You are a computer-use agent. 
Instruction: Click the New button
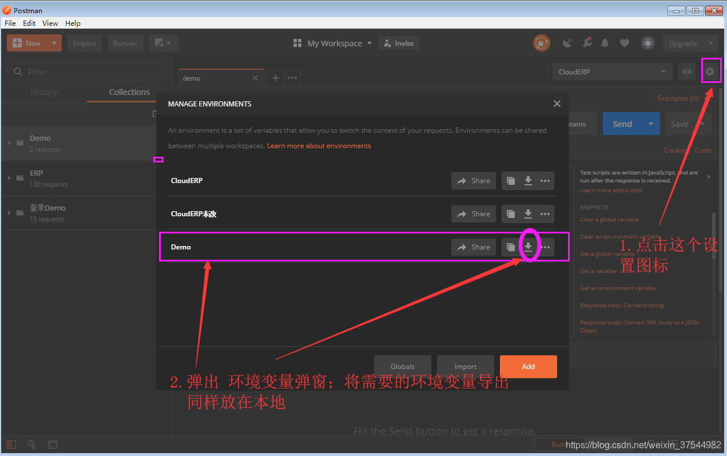click(x=27, y=43)
